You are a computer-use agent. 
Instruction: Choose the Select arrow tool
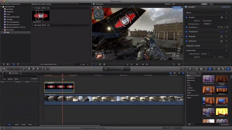coord(45,69)
